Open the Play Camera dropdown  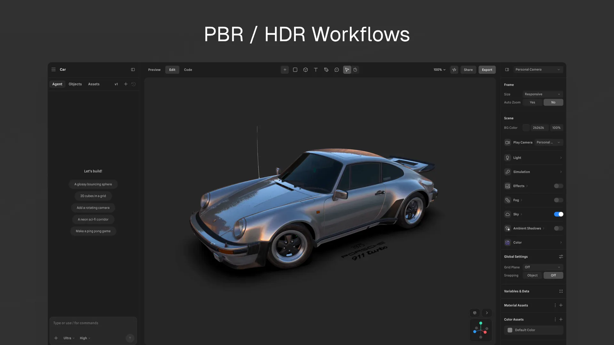[x=549, y=142]
